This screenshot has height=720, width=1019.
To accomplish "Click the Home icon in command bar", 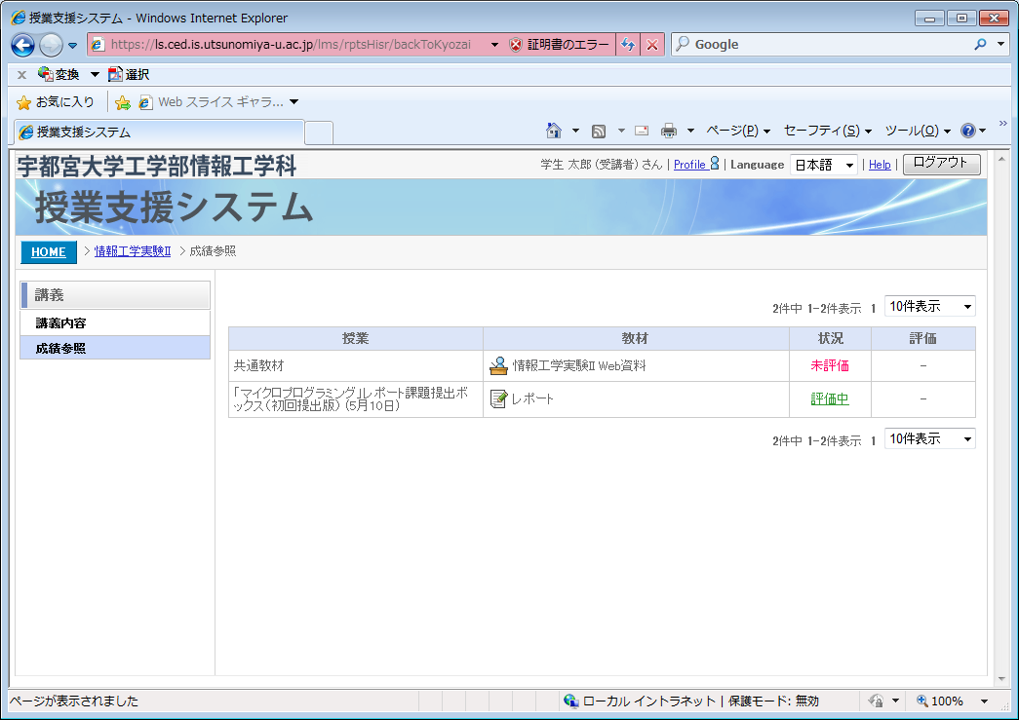I will pyautogui.click(x=554, y=131).
